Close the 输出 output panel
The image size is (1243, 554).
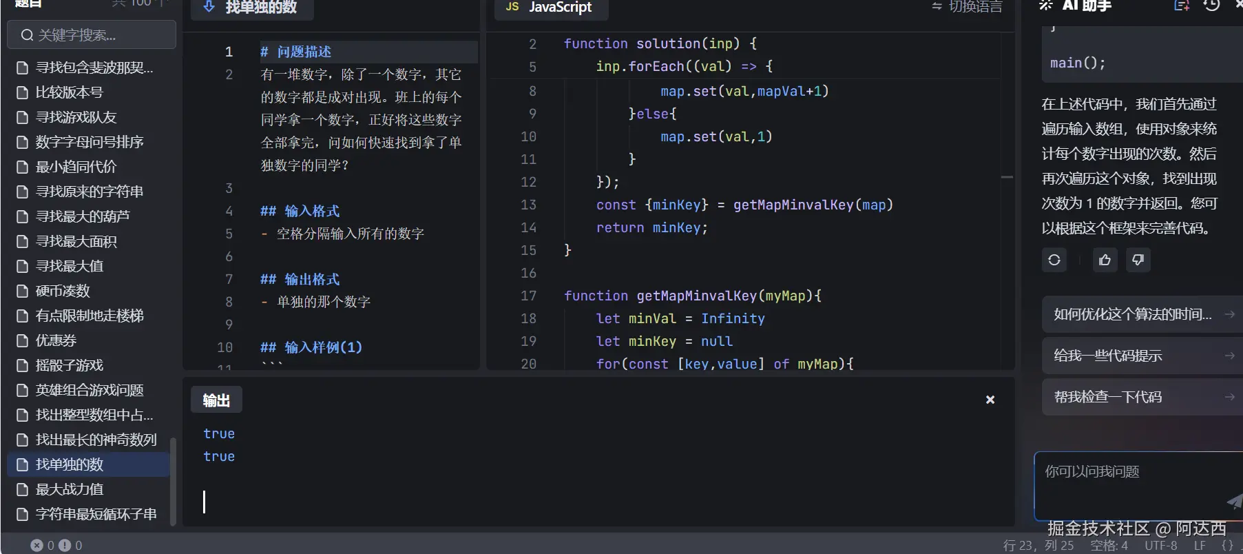pyautogui.click(x=990, y=400)
